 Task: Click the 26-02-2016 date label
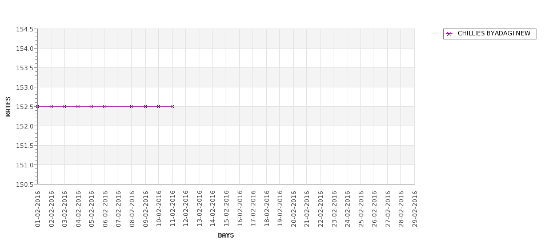(374, 209)
